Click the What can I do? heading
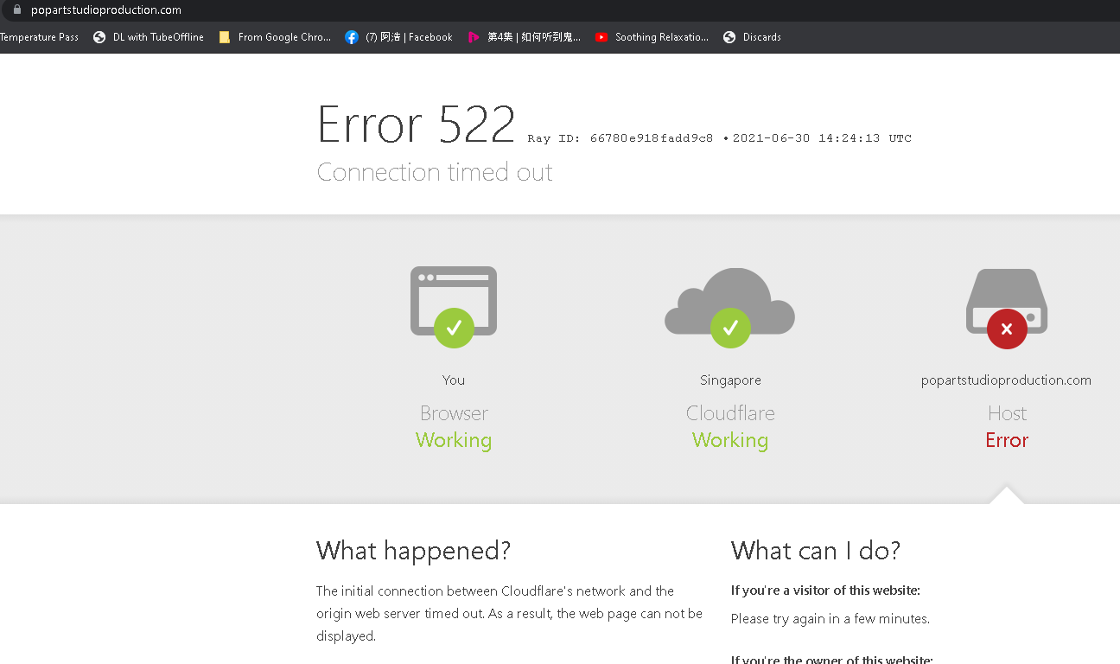 (x=816, y=551)
